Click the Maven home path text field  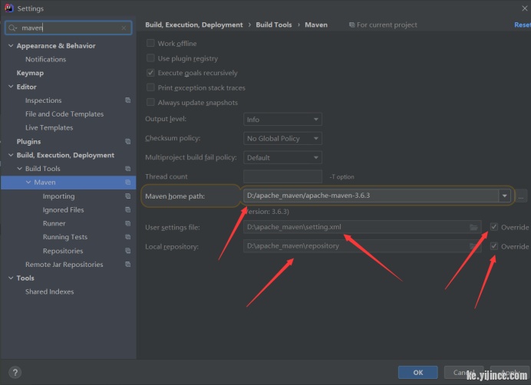click(371, 196)
